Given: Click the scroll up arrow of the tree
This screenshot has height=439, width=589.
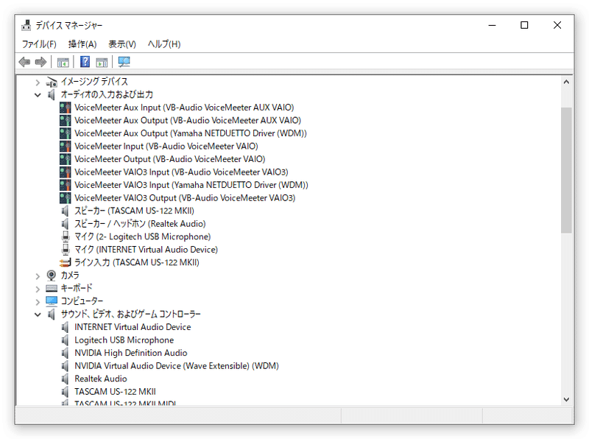Looking at the screenshot, I should pyautogui.click(x=566, y=82).
